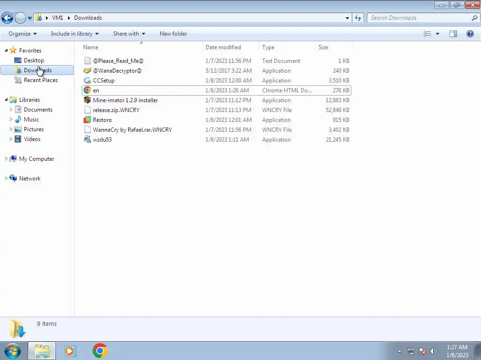
Task: Expand the Videos library
Action: (x=11, y=139)
